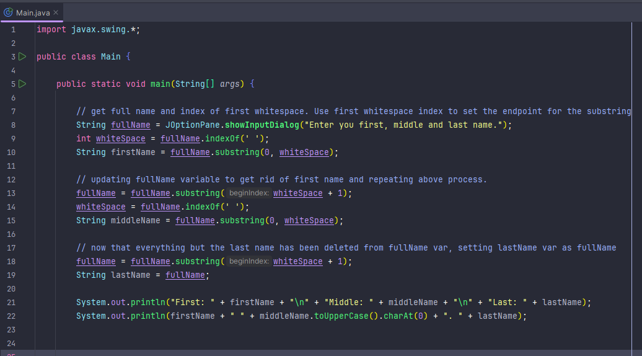This screenshot has height=356, width=642.
Task: Click the Java class icon on the Main.java tab
Action: (8, 12)
